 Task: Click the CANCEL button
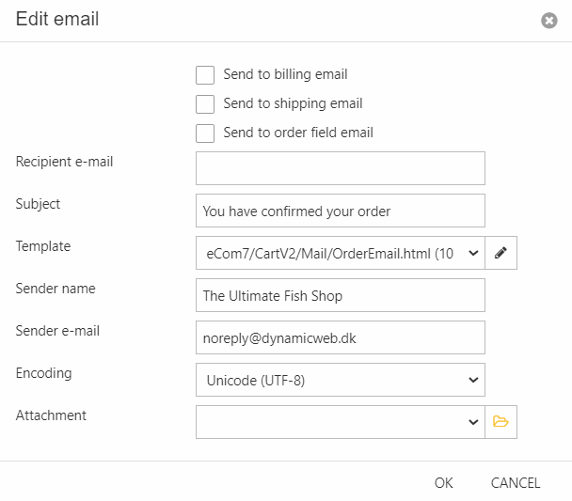(x=516, y=483)
